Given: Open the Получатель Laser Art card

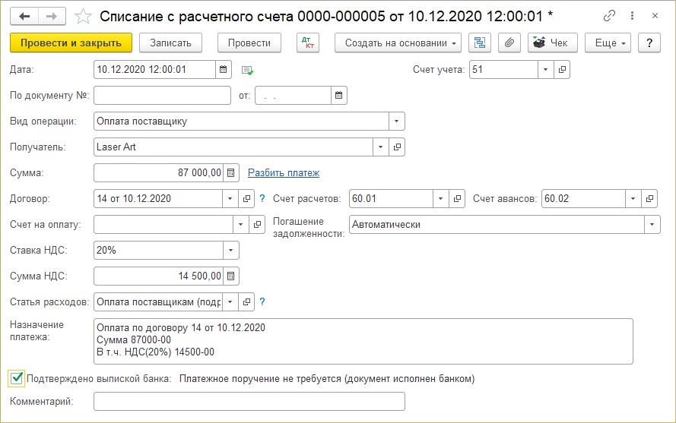Looking at the screenshot, I should click(397, 147).
